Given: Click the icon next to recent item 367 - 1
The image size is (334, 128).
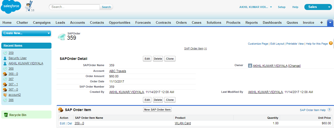Looking at the screenshot, I should click(5, 84).
